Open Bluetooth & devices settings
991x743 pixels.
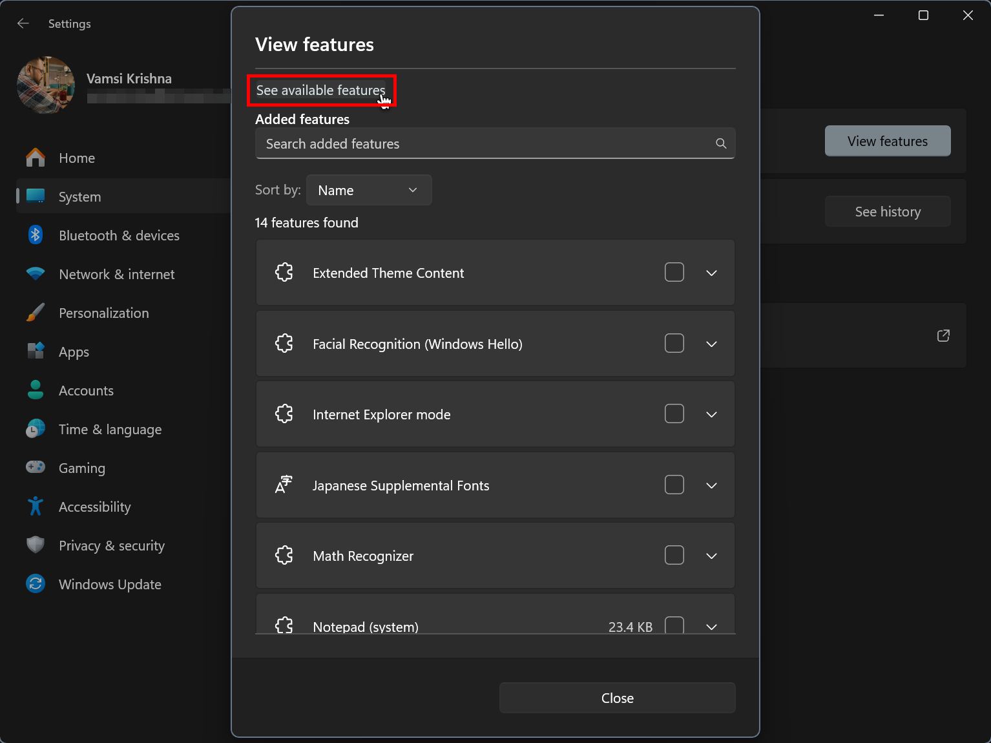119,235
